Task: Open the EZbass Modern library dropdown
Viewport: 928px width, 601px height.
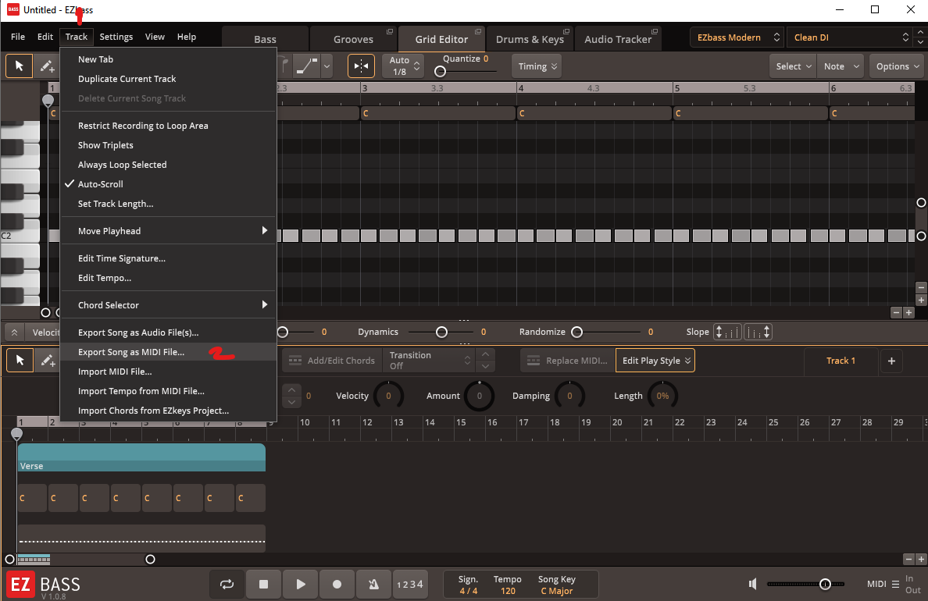Action: click(737, 37)
